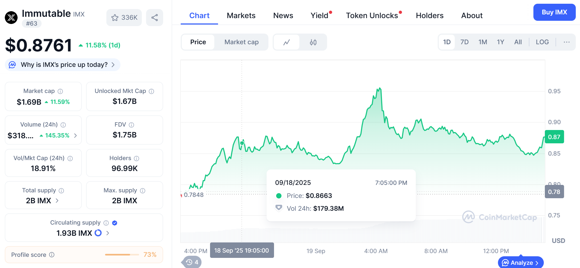Click the Profile score progress bar
Viewport: 580px width, 268px height.
[x=122, y=255]
